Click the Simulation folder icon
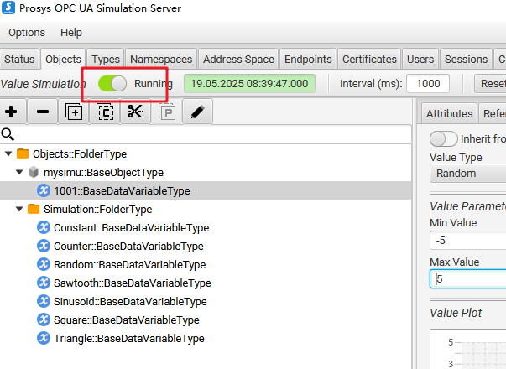The image size is (506, 369). click(x=34, y=209)
